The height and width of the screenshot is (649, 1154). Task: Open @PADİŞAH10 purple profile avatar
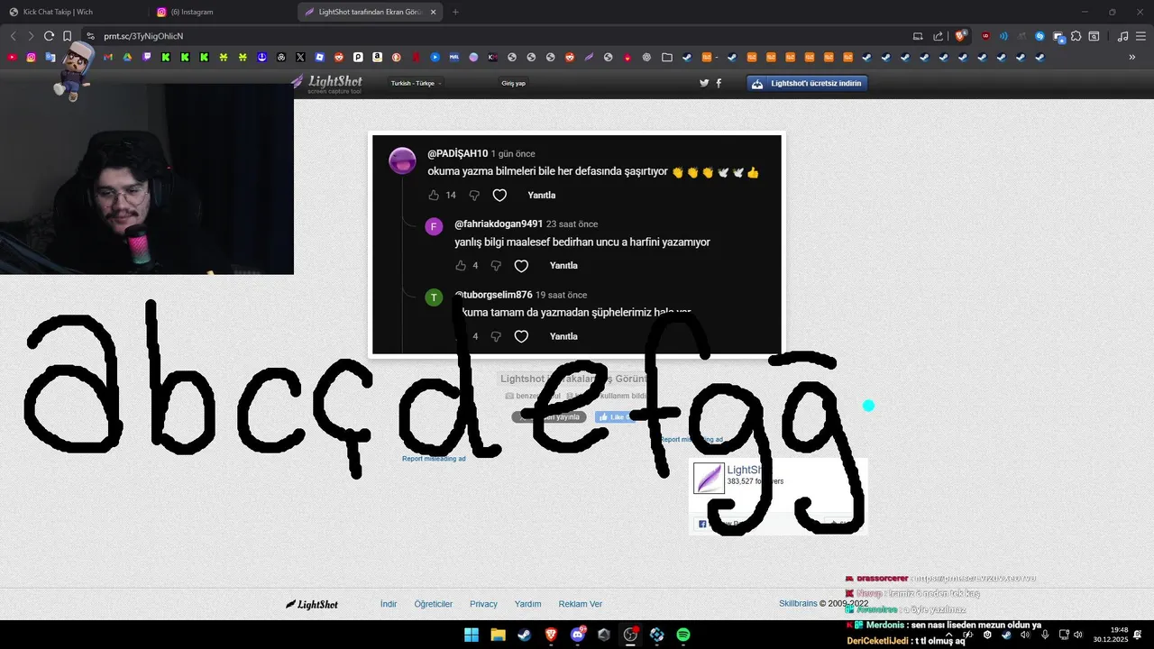402,161
